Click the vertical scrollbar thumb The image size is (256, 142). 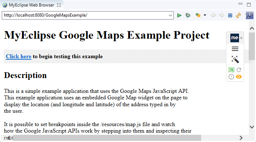click(x=252, y=46)
